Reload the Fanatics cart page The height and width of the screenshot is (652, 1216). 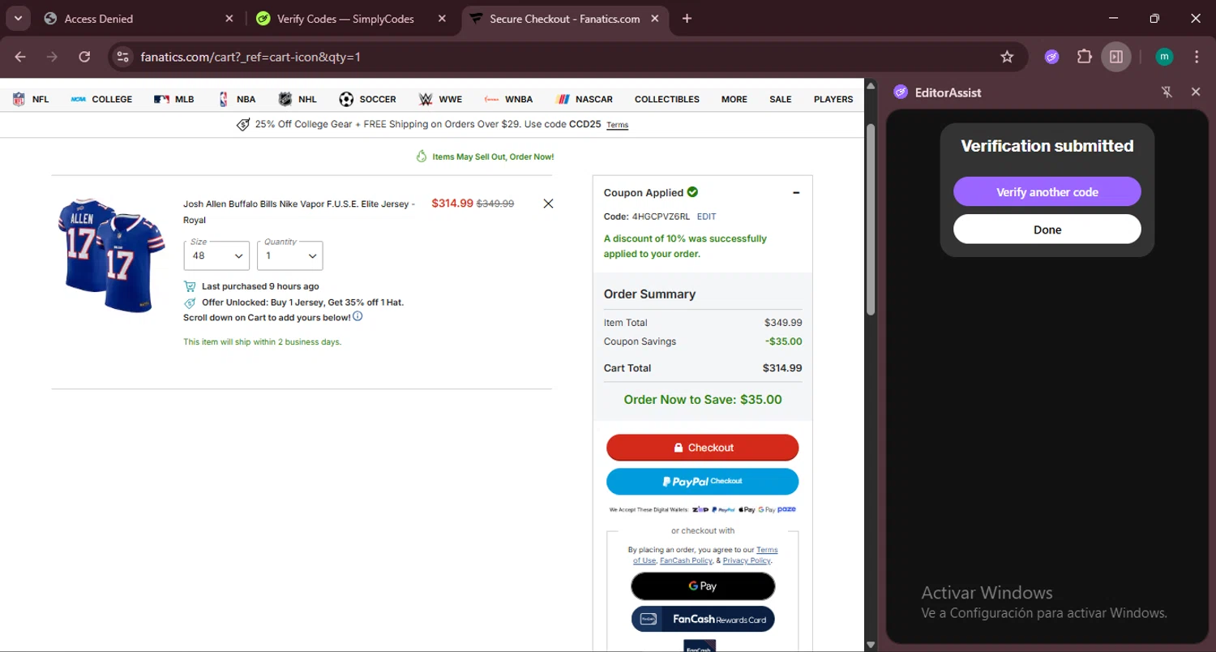coord(84,57)
